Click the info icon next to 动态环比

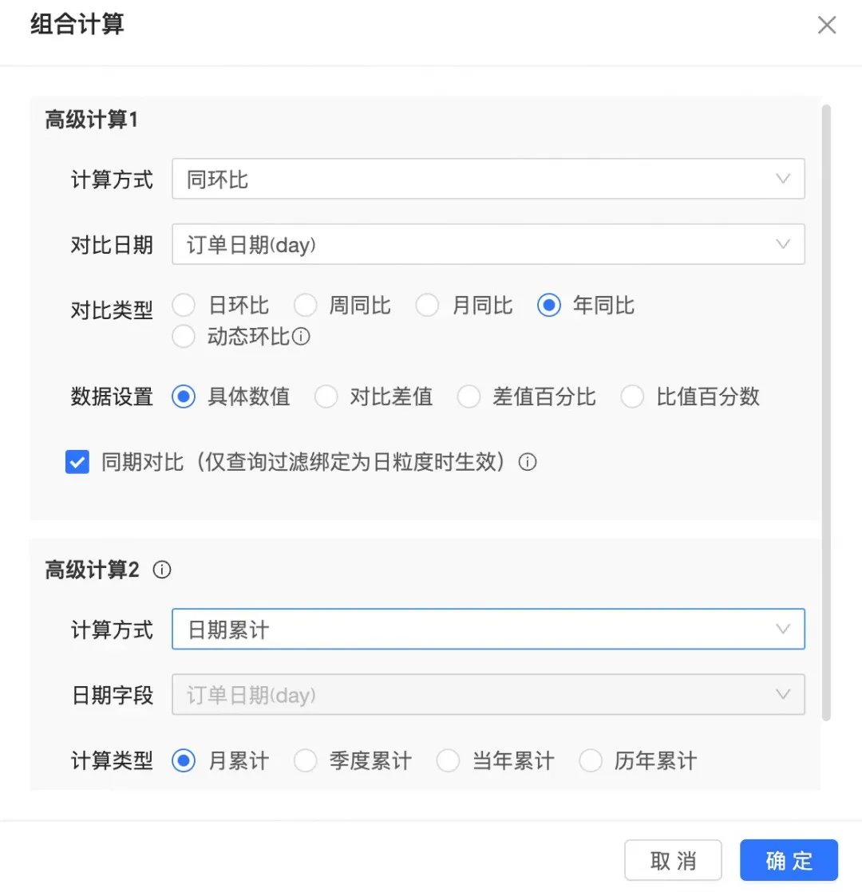pyautogui.click(x=301, y=336)
